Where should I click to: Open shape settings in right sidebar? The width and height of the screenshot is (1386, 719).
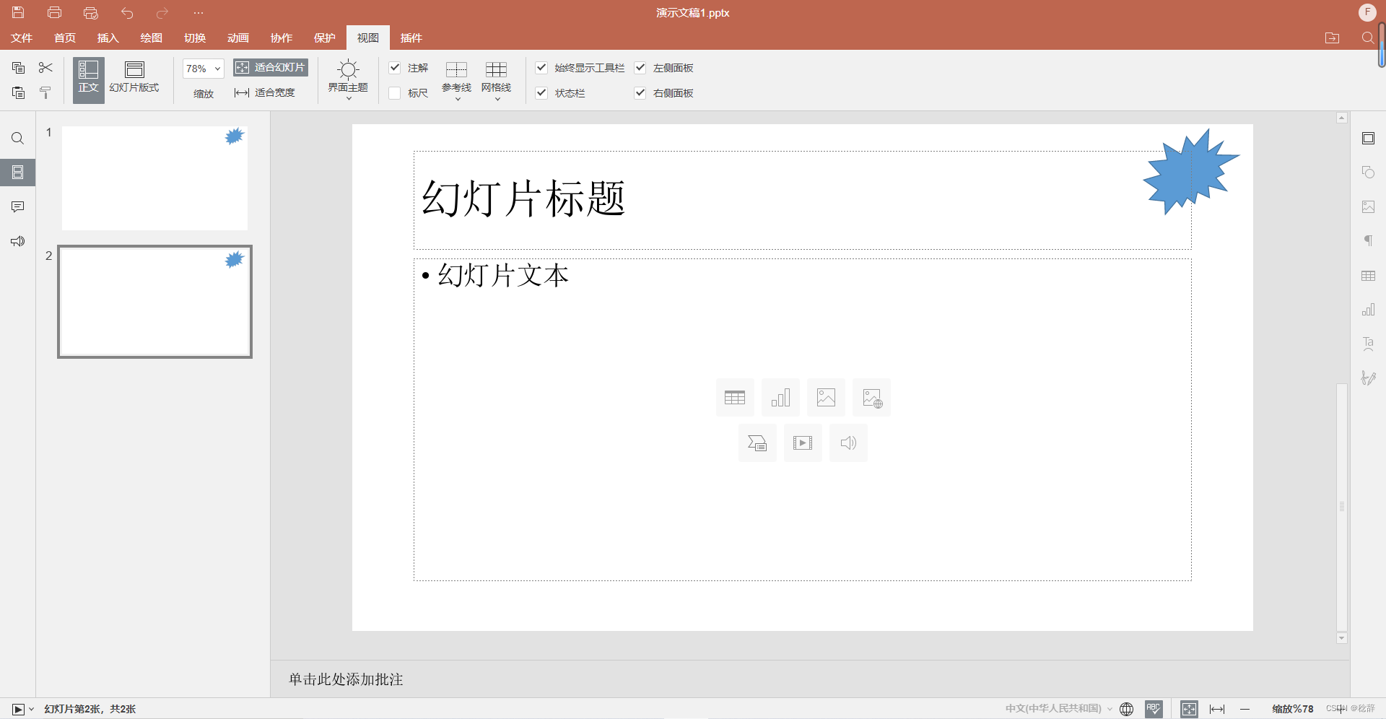click(1368, 173)
